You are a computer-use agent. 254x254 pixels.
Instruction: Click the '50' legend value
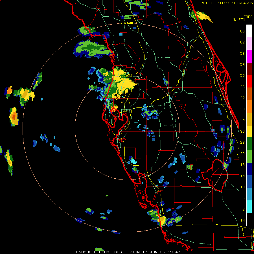point(242,76)
